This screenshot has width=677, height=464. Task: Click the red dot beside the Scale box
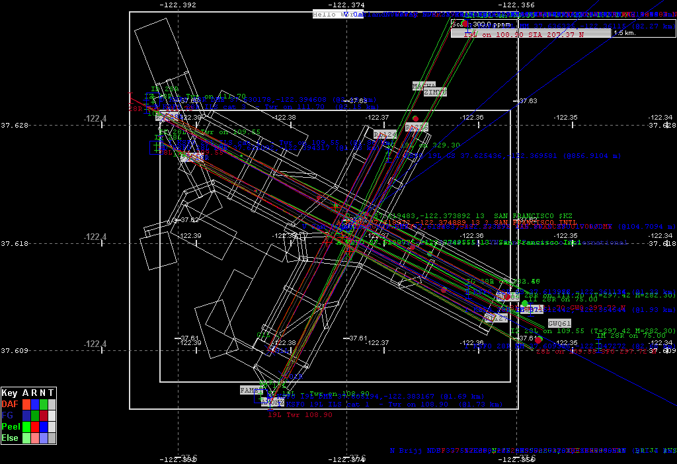[465, 24]
